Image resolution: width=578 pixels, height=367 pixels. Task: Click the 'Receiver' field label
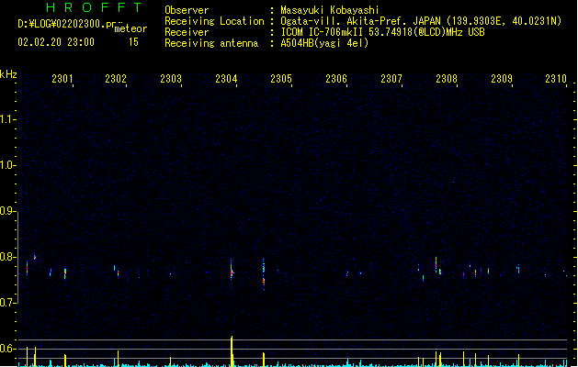(x=187, y=32)
